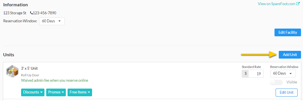
Task: Expand the Discounts dropdown menu
Action: coord(33,92)
